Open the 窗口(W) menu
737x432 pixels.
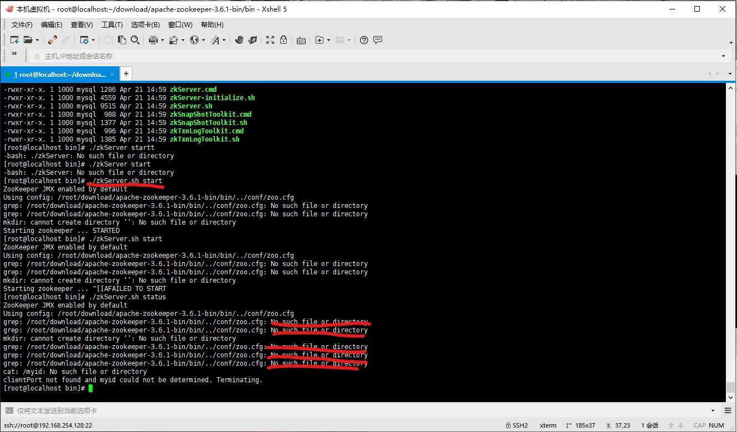(180, 25)
